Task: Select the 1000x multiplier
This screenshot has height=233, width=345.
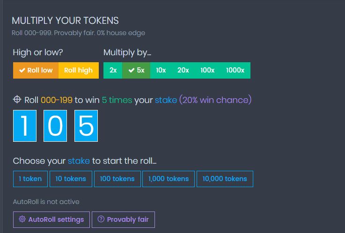Action: pyautogui.click(x=235, y=70)
